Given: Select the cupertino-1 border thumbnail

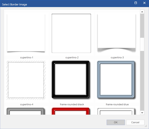Looking at the screenshot, I should (x=26, y=33).
